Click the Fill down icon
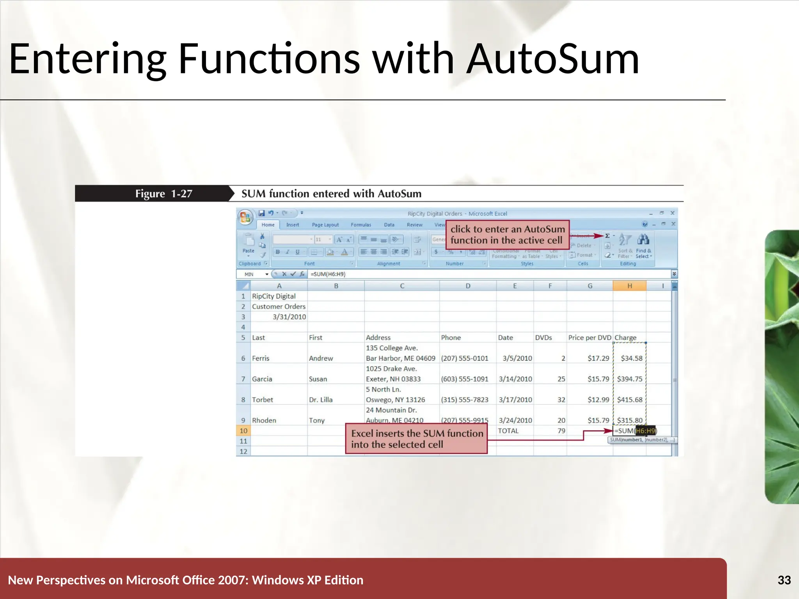 click(607, 246)
